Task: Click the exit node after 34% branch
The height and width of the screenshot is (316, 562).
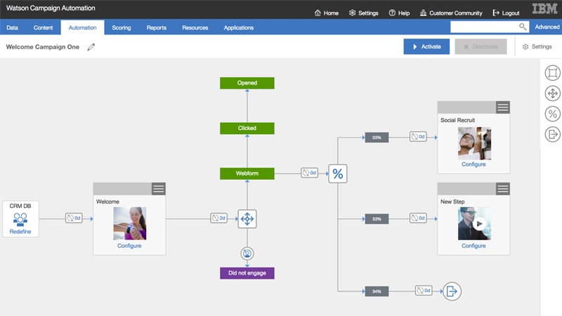Action: point(452,291)
